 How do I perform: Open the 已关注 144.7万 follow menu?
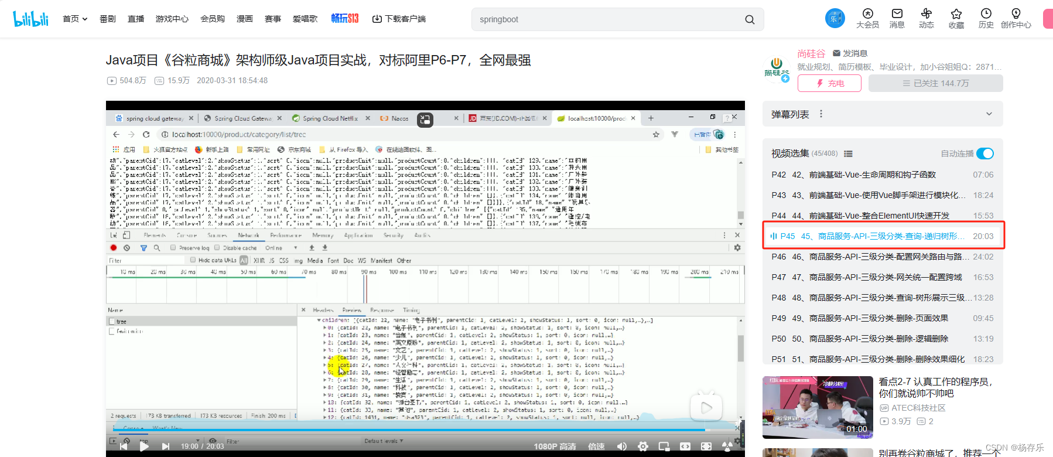pyautogui.click(x=935, y=83)
